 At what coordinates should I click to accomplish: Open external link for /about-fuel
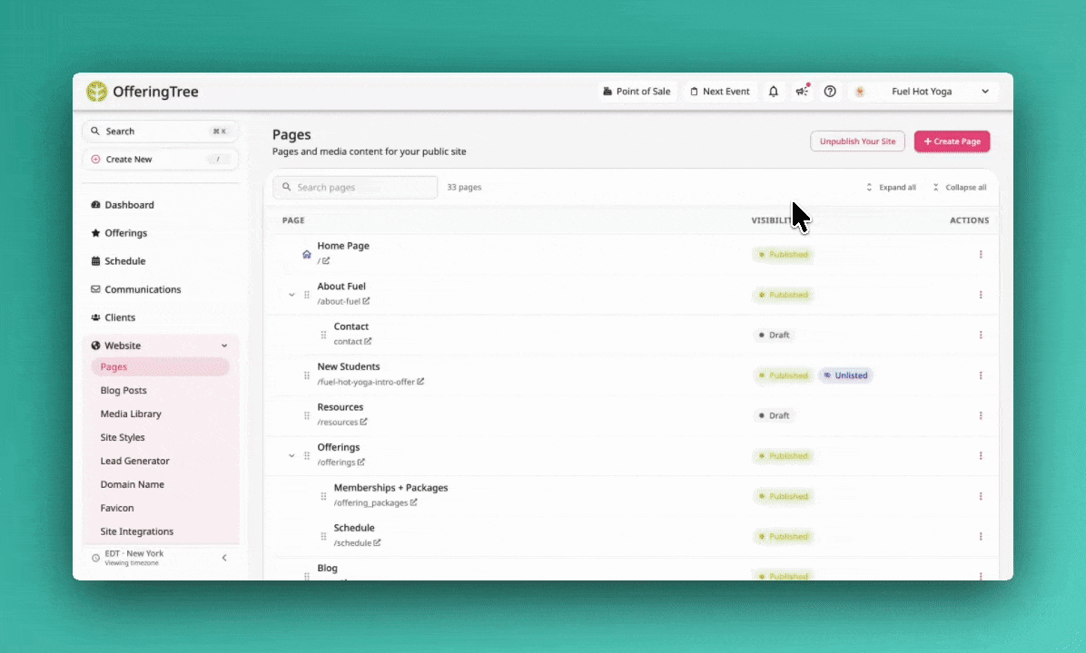tap(366, 301)
